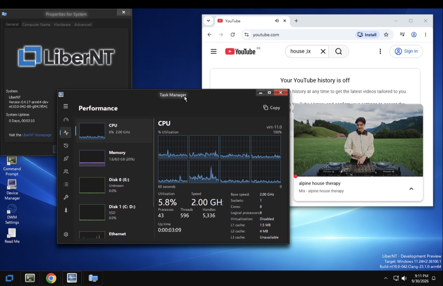Open Chrome tab search dropdown arrow
Viewport: 443px width, 286px height.
coord(209,21)
